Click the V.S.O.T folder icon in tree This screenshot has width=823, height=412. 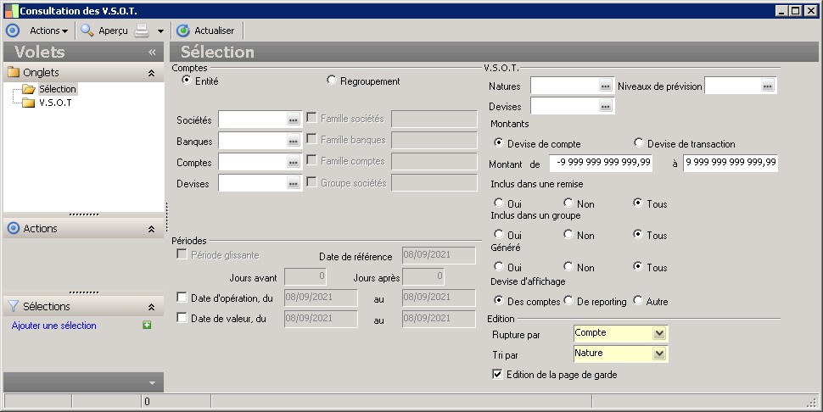(x=29, y=103)
